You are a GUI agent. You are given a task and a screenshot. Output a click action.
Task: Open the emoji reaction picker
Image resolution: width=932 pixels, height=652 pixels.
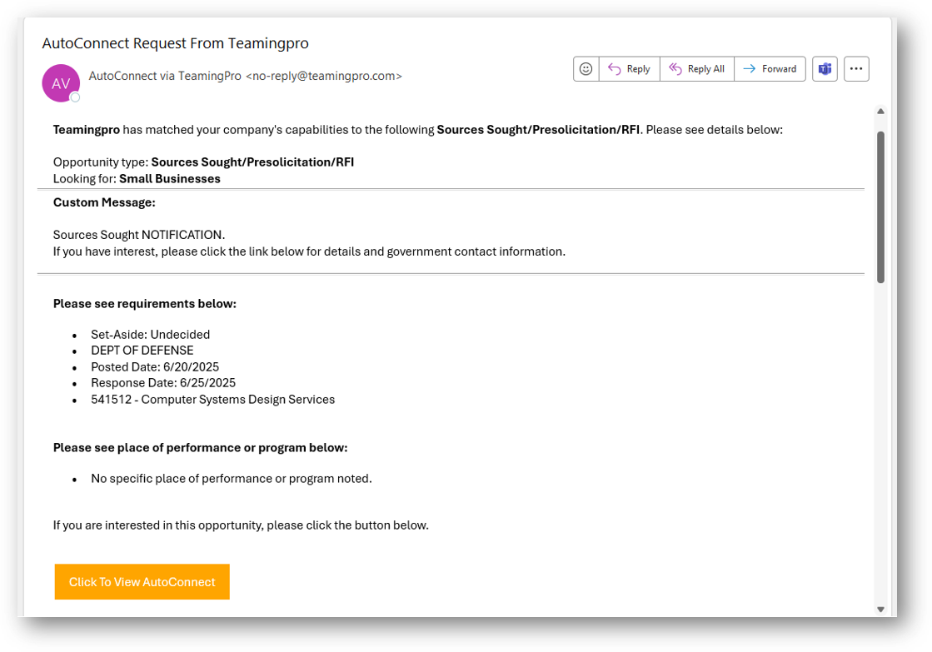pyautogui.click(x=586, y=69)
